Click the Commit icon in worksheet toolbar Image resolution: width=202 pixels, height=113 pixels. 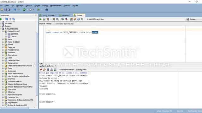click(62, 19)
